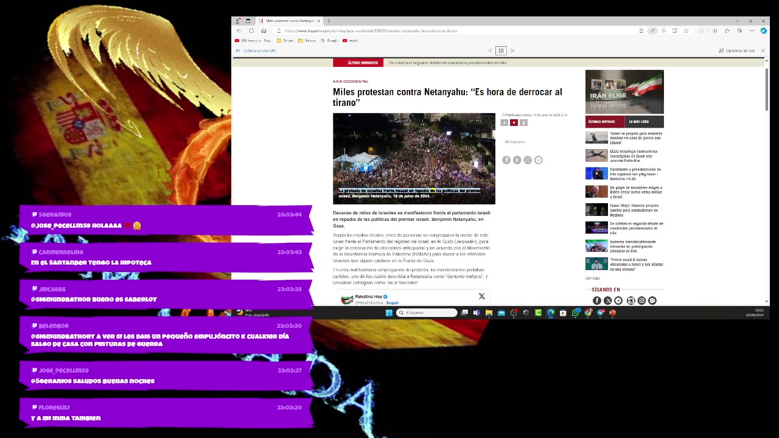
Task: Open the Google bookmark
Action: click(329, 41)
